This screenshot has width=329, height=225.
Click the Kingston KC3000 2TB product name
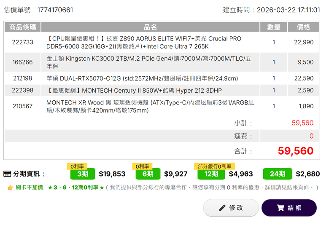pyautogui.click(x=148, y=62)
